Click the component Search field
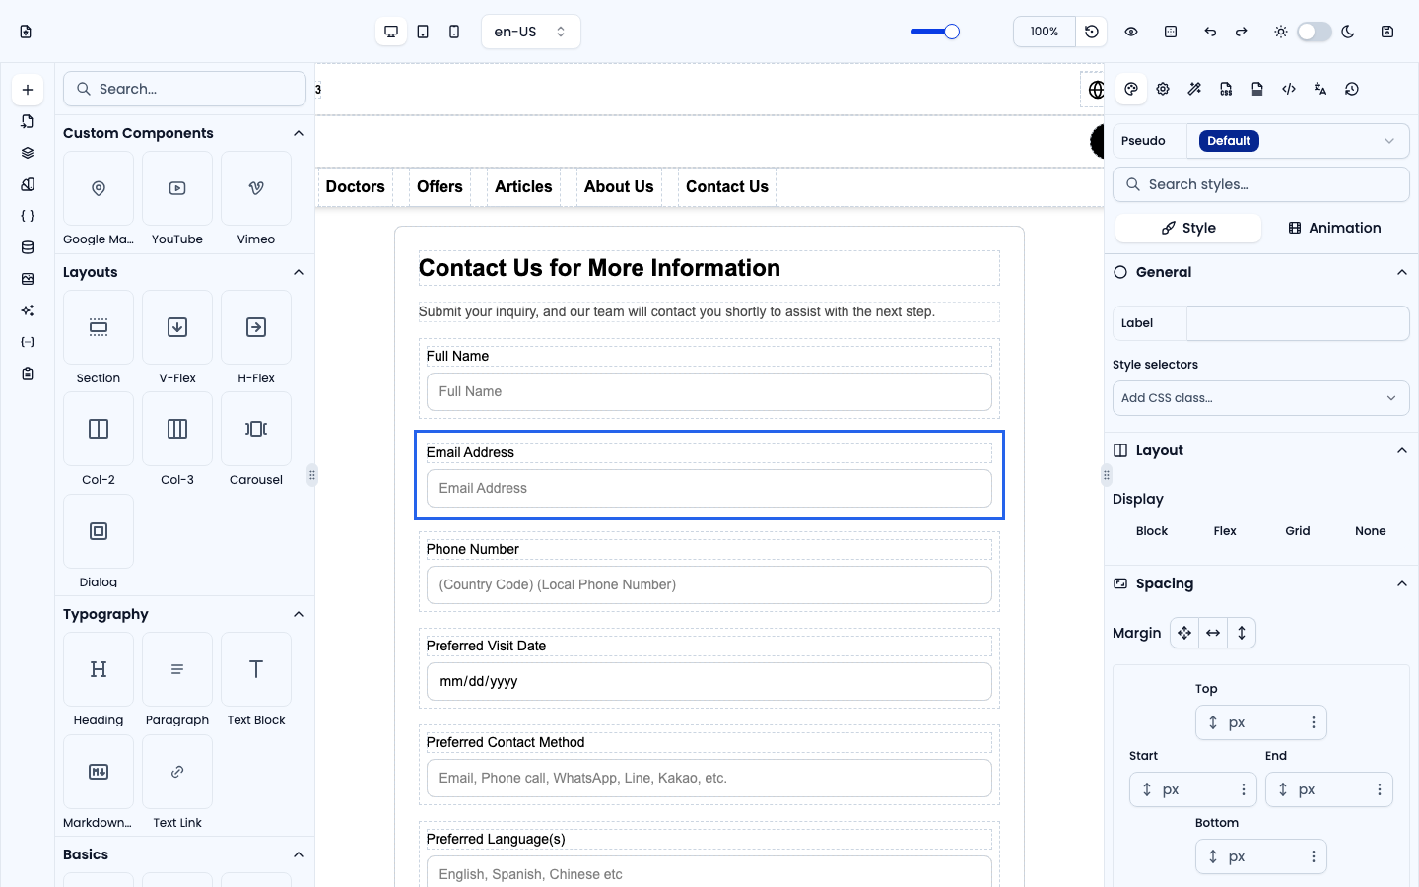 pos(185,89)
